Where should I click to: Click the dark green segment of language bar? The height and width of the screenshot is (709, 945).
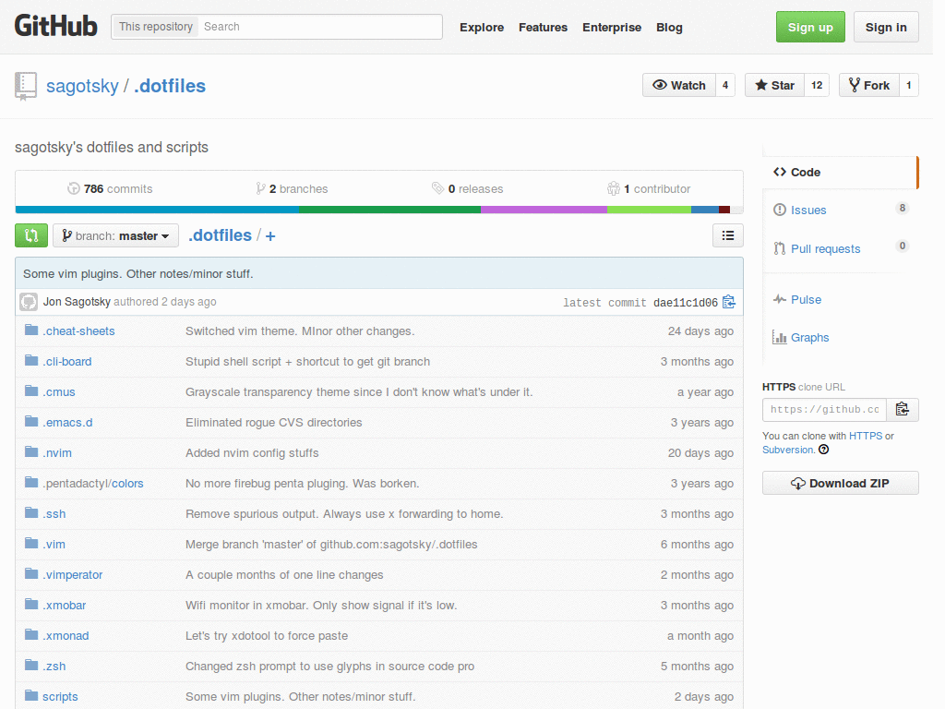click(389, 210)
